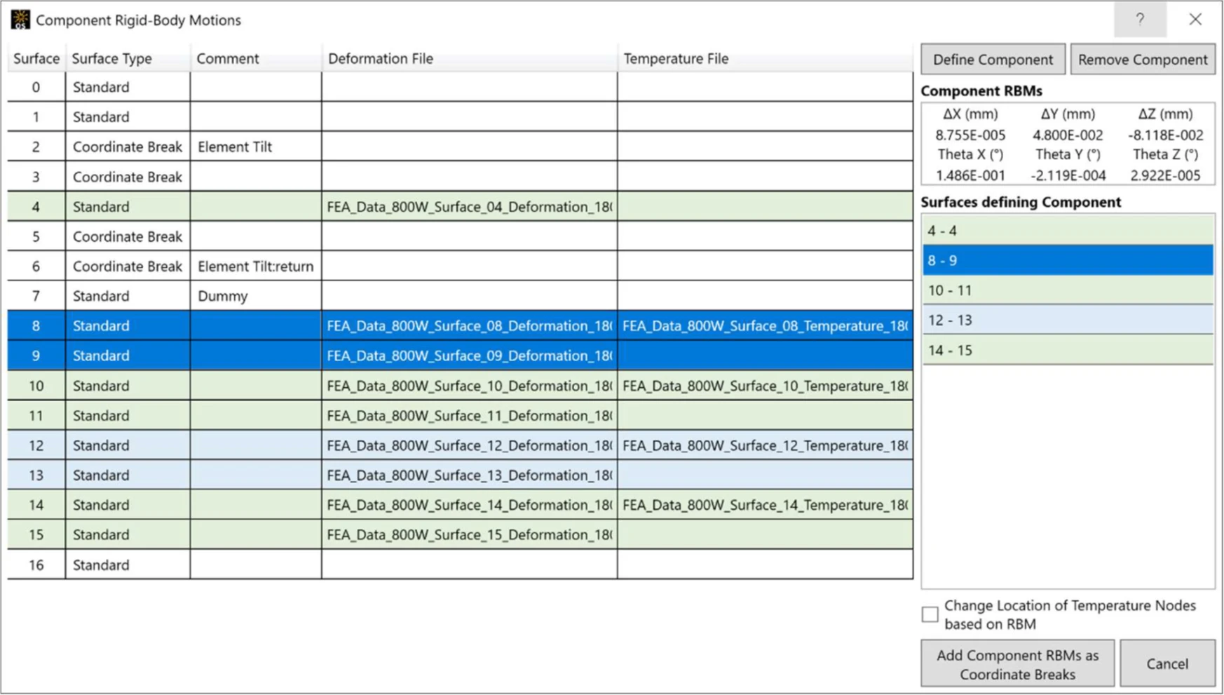
Task: Click FEA_Data_800W_Surface_08_Deformation file cell
Action: pos(470,325)
